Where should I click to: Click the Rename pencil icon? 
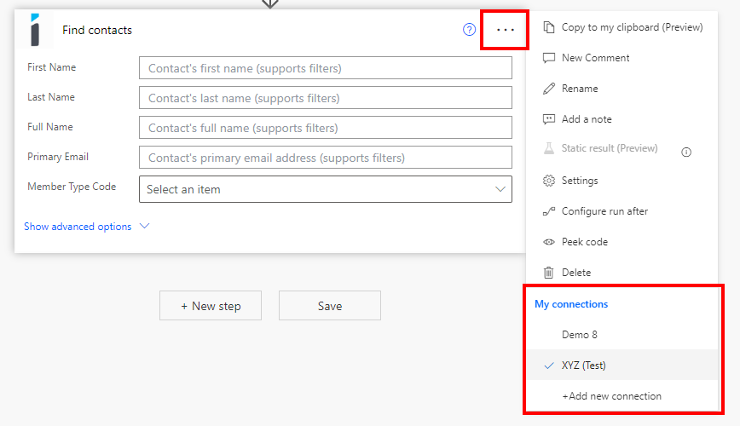click(548, 89)
